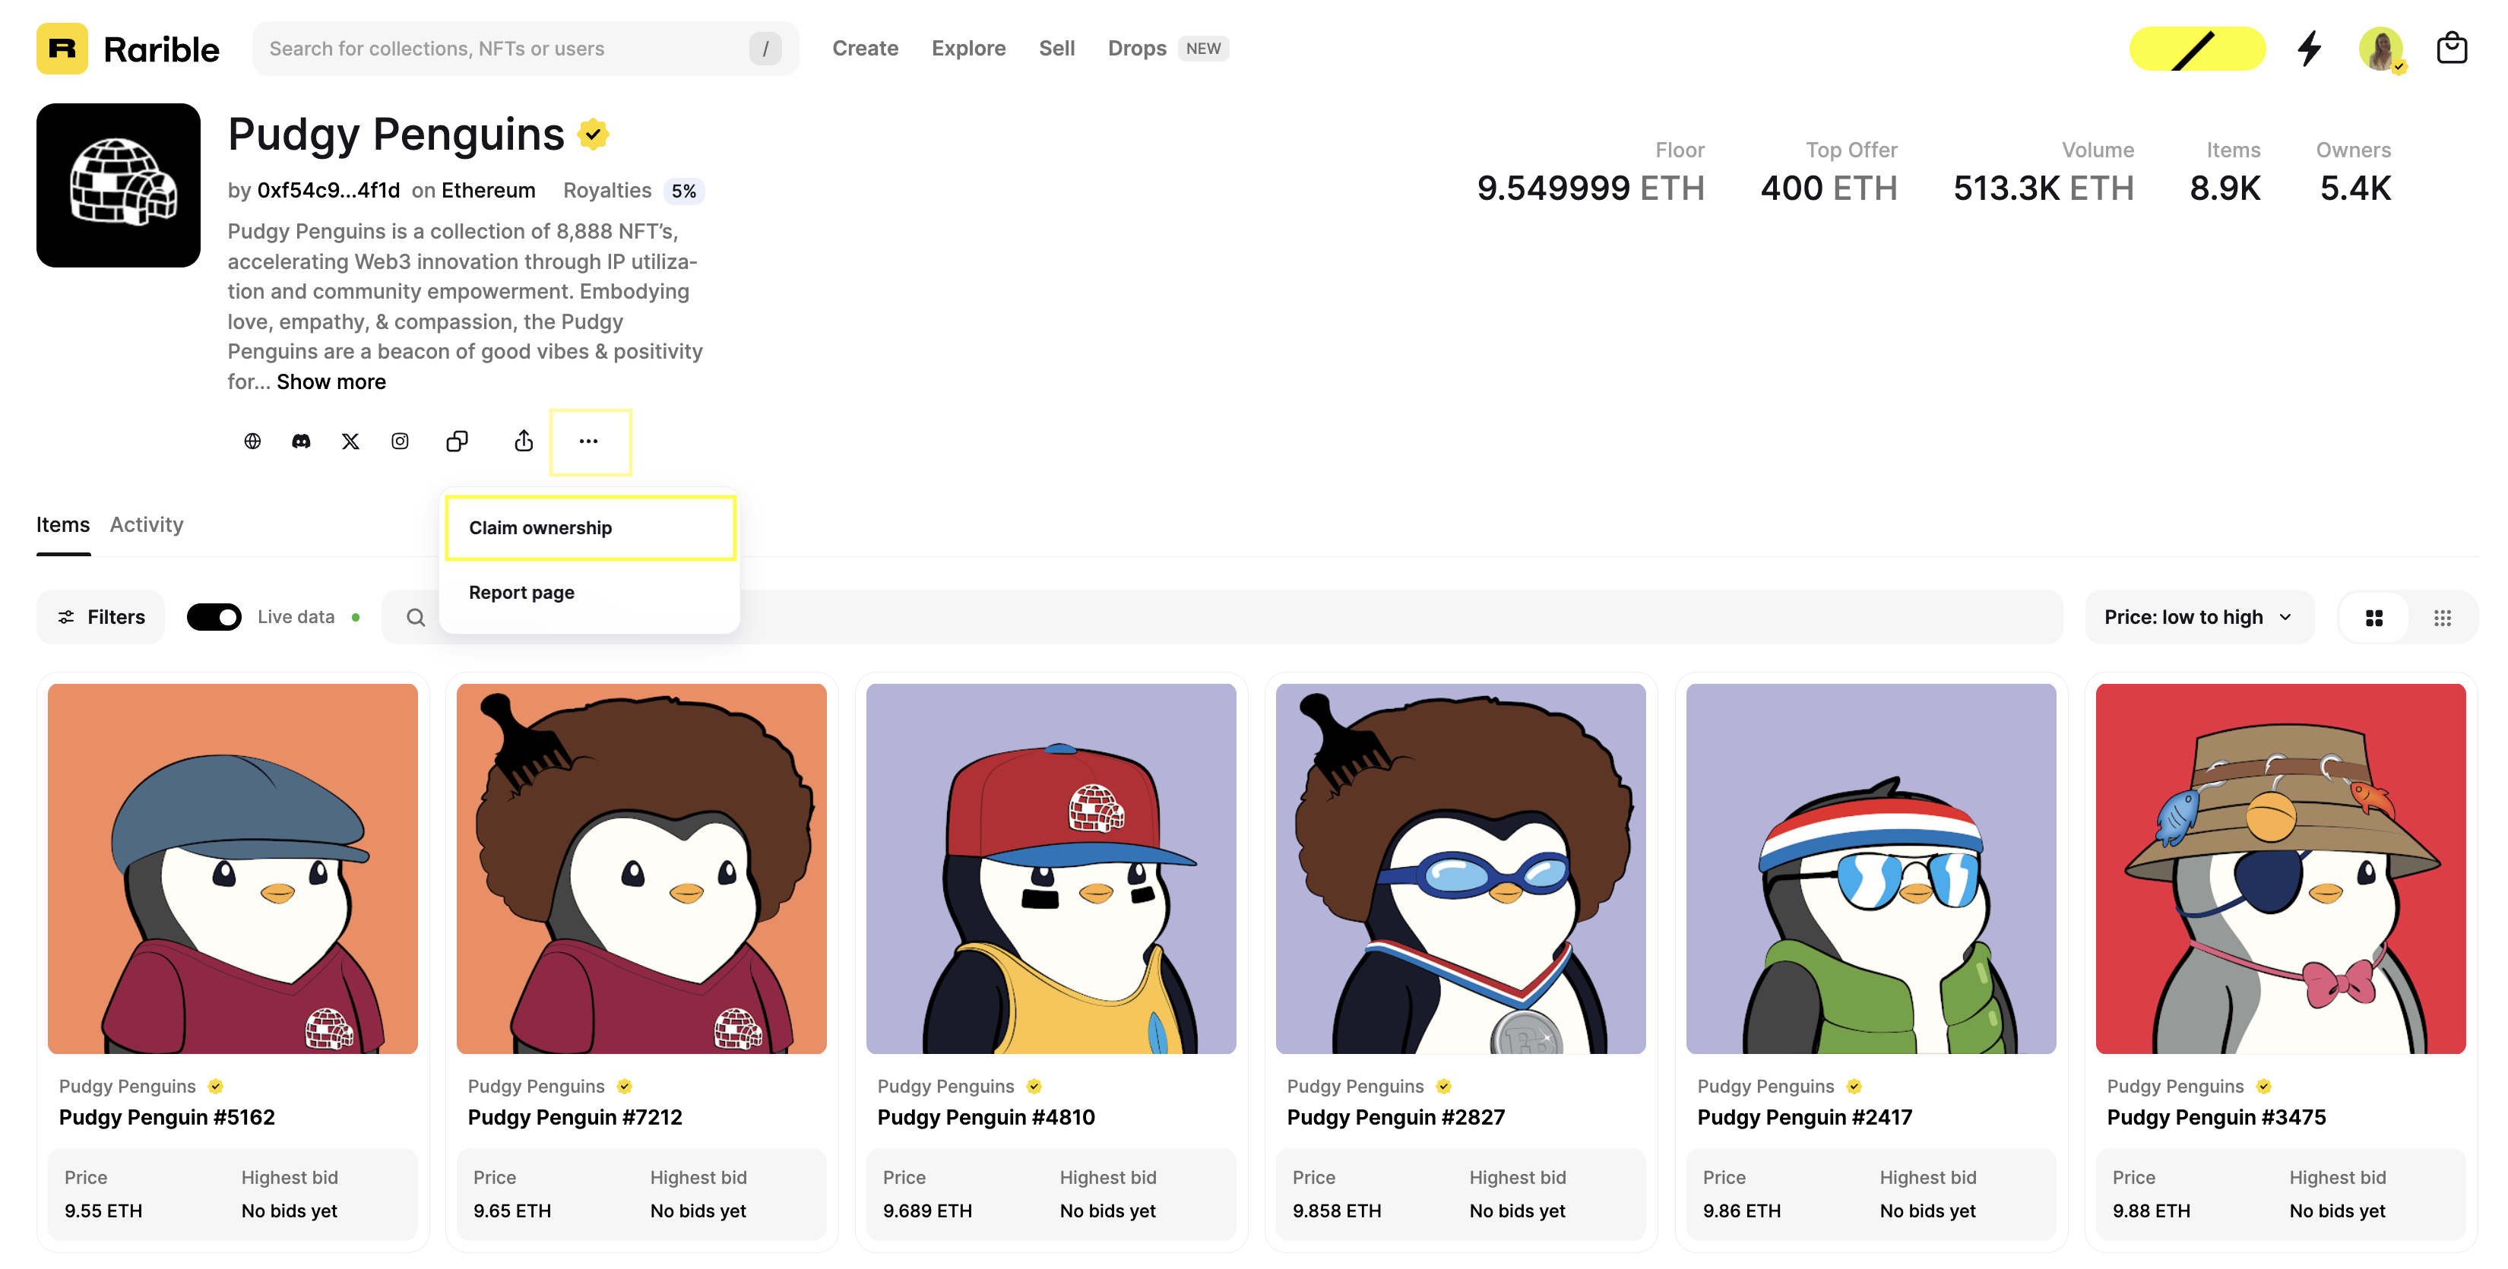
Task: Click the 5% royalties badge
Action: coord(683,191)
